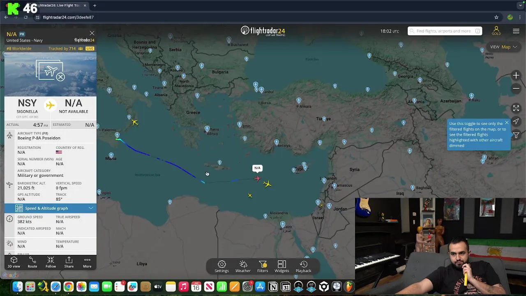Open the GOLD account profile

tap(496, 31)
